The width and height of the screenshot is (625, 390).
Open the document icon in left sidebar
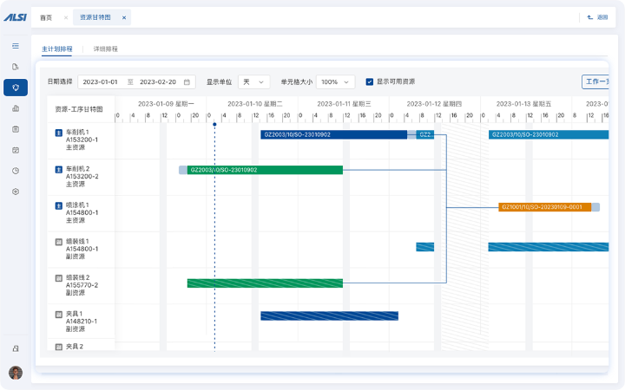click(16, 67)
